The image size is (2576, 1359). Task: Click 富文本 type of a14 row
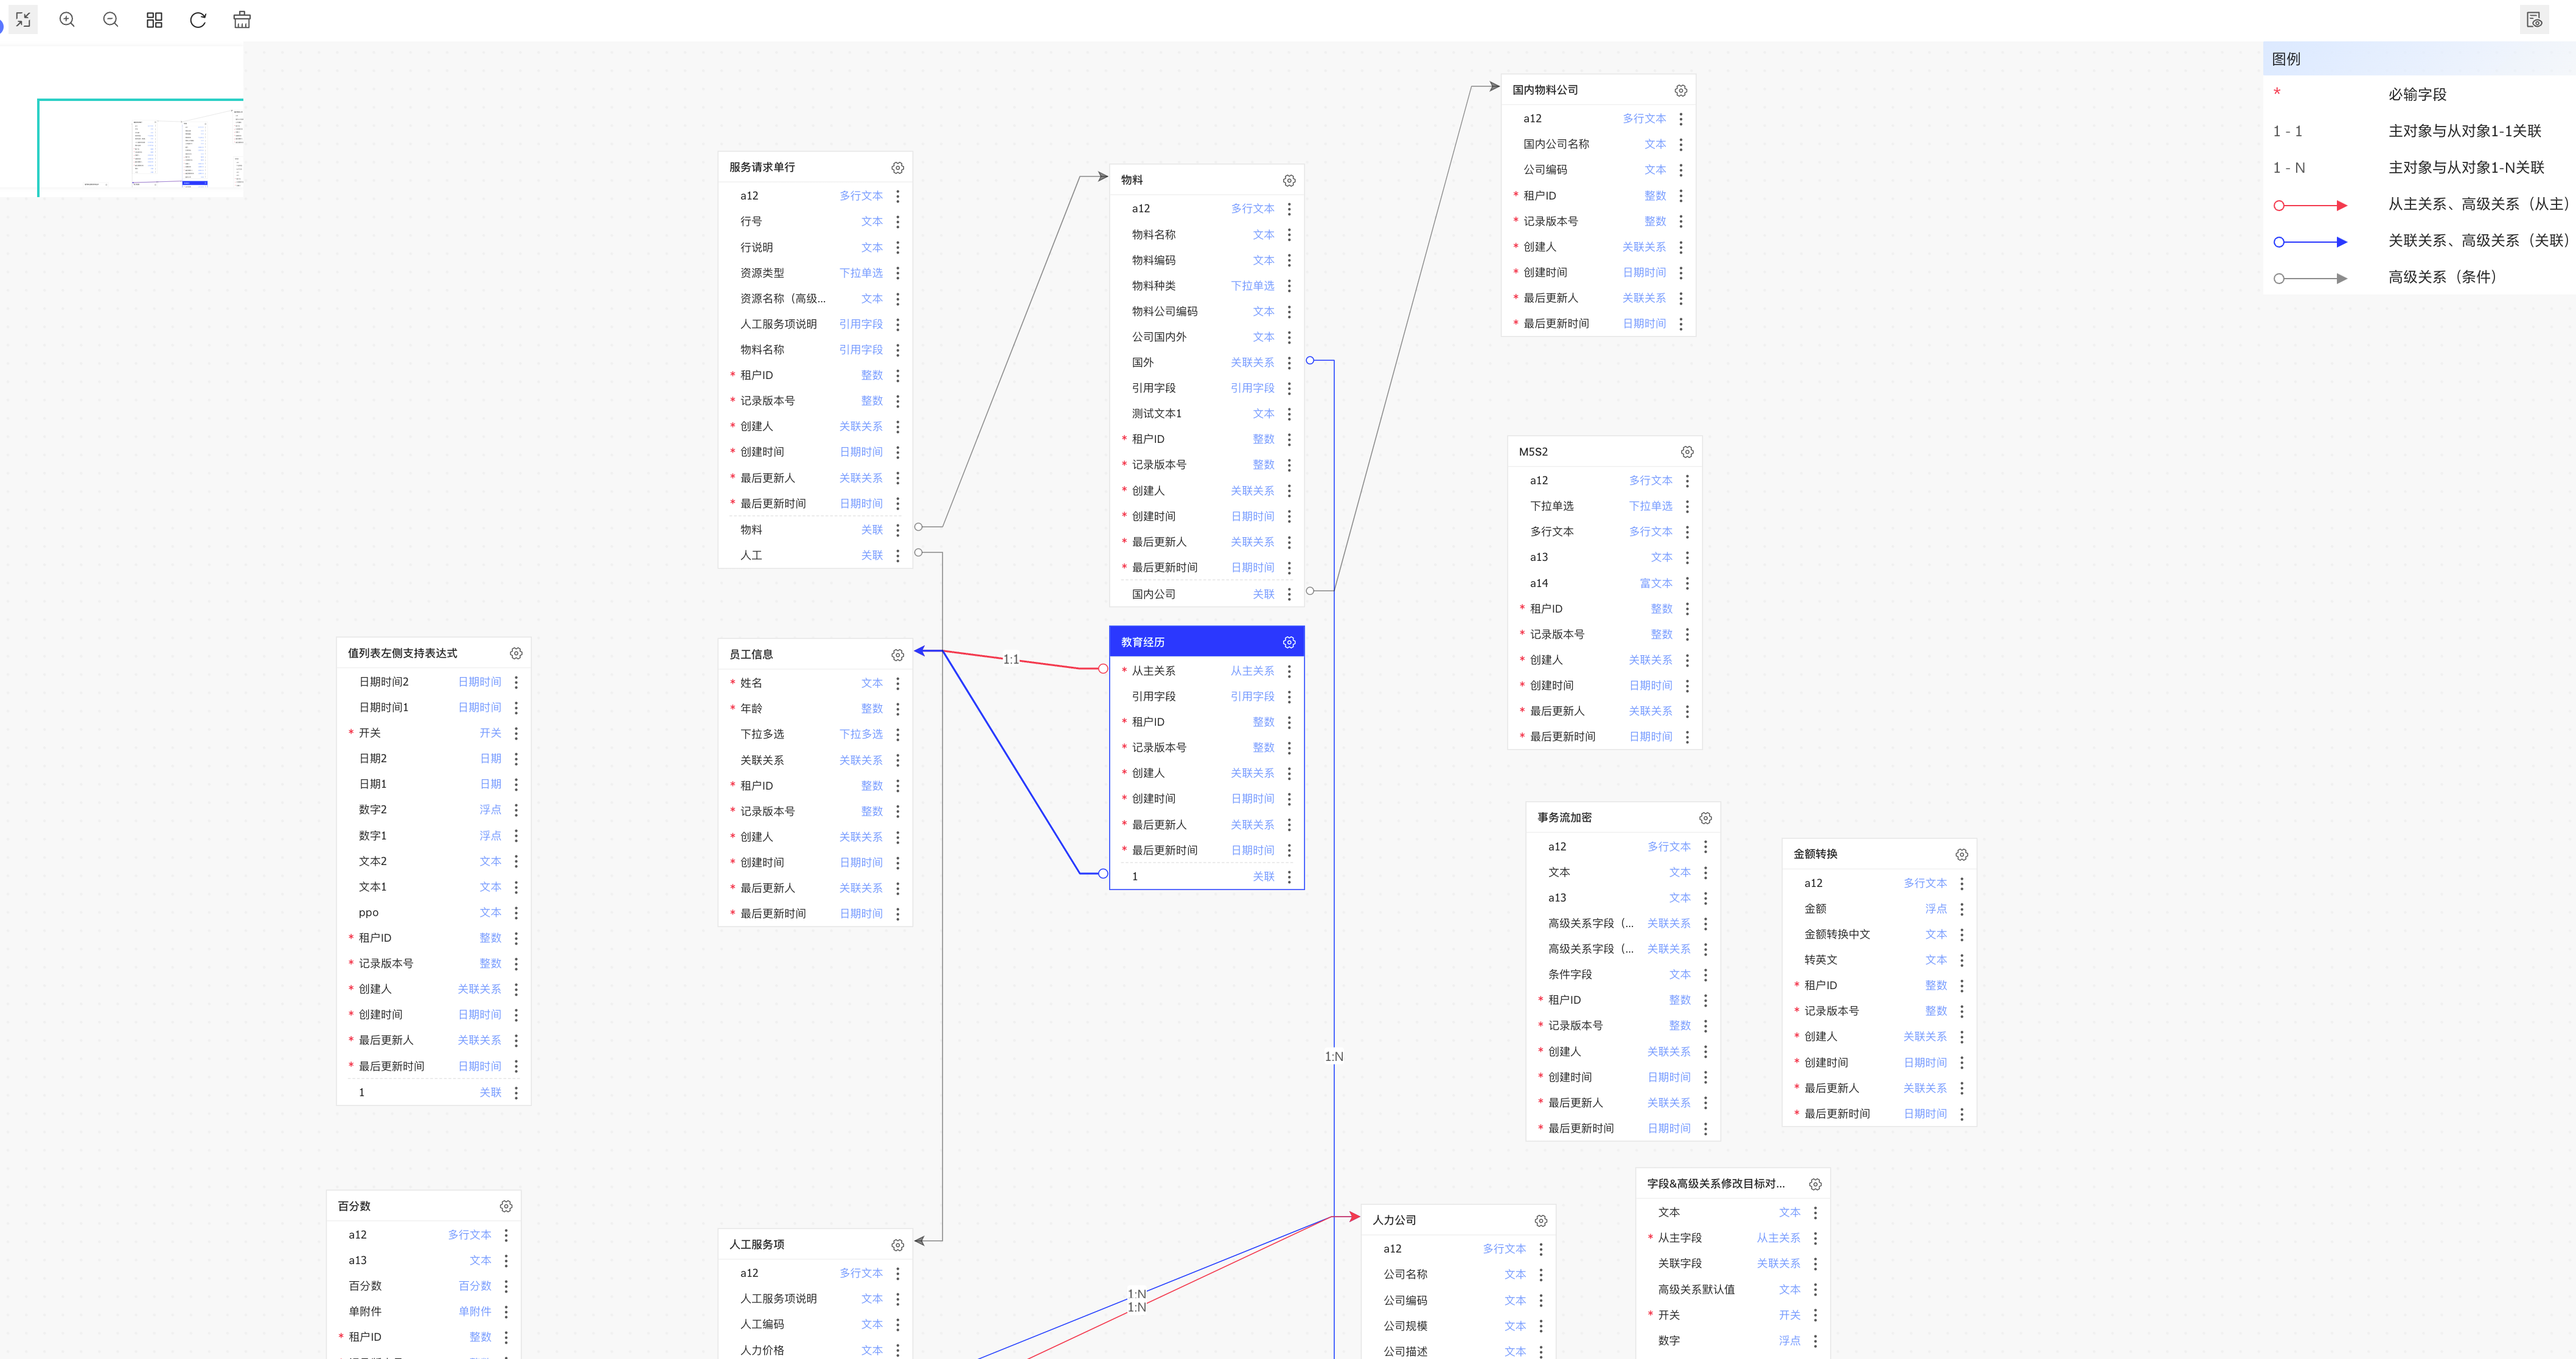click(1655, 583)
